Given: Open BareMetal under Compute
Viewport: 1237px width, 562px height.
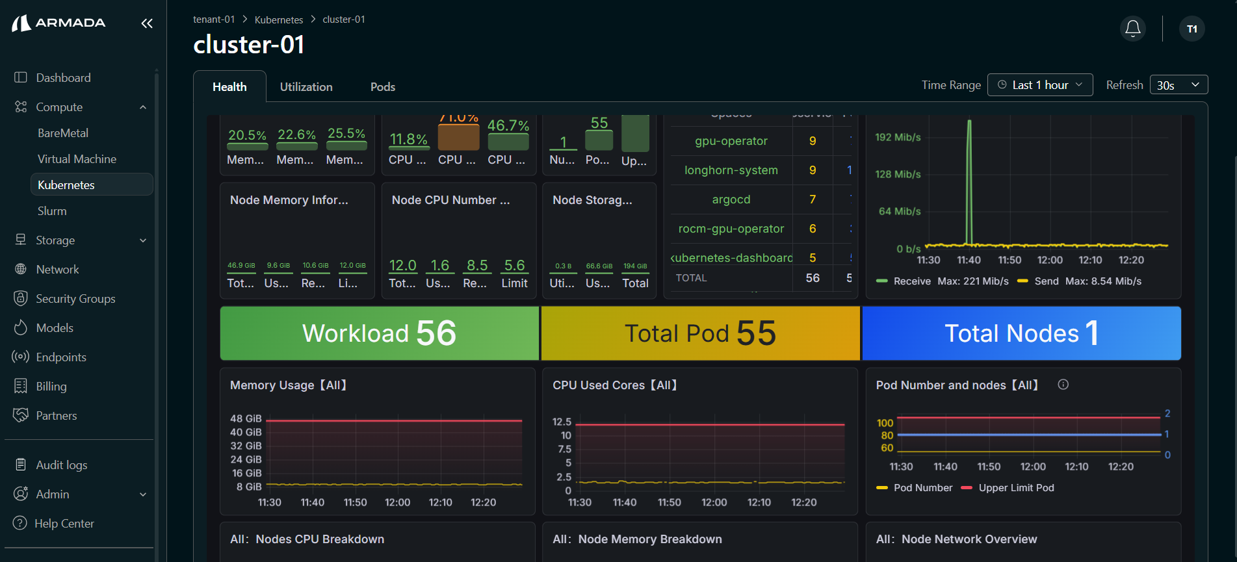Looking at the screenshot, I should 63,133.
